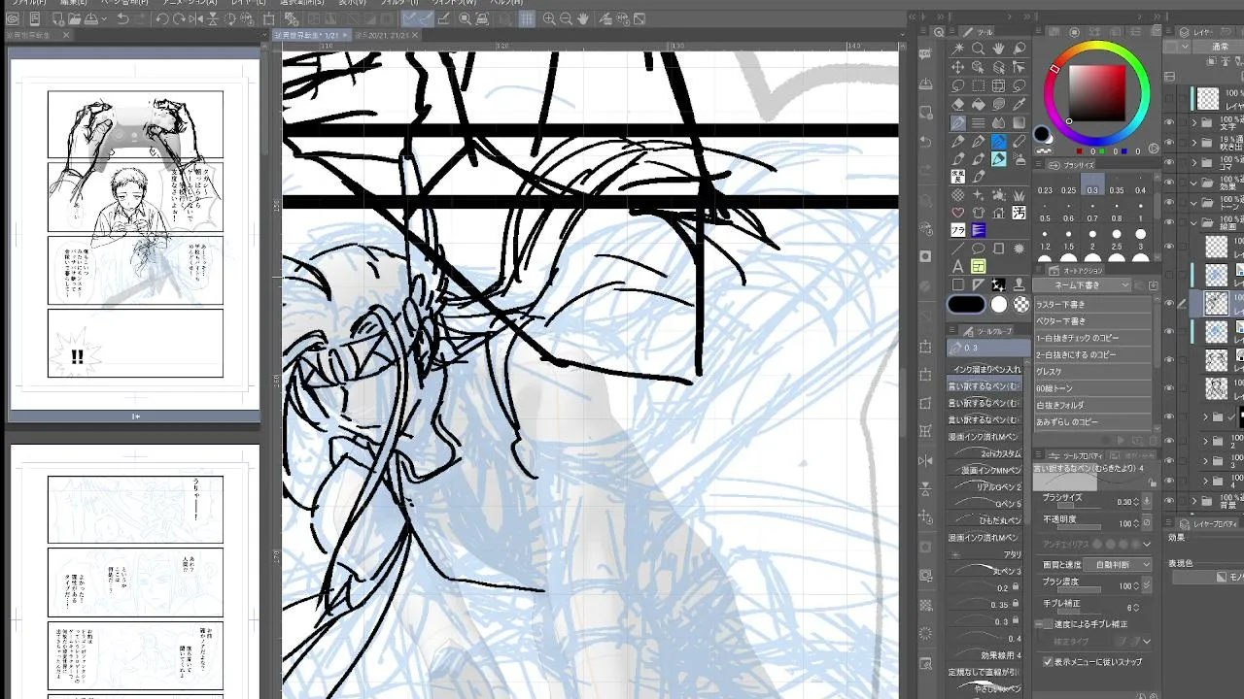Open CLIP STUDIO launcher icon

tap(14, 18)
